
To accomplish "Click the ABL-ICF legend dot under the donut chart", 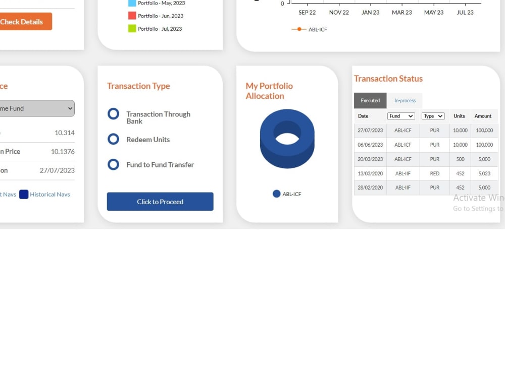I will pyautogui.click(x=276, y=194).
